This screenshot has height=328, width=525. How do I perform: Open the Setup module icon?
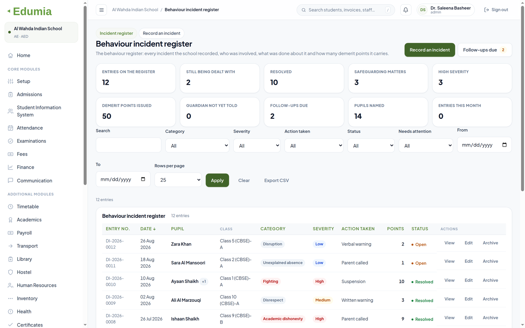click(x=10, y=81)
